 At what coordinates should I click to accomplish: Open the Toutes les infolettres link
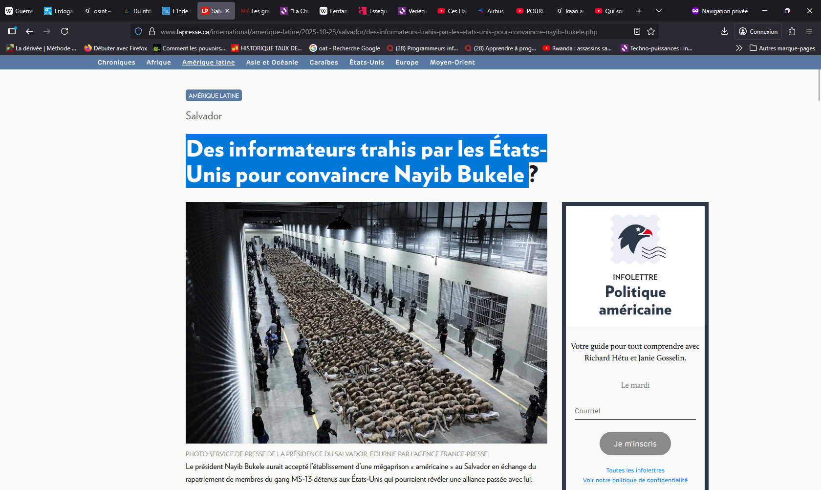pos(635,470)
